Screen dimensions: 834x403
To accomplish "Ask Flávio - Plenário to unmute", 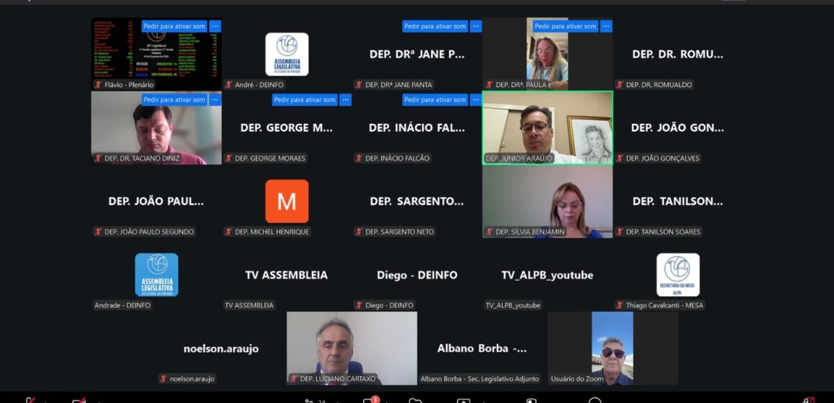I will pos(174,26).
